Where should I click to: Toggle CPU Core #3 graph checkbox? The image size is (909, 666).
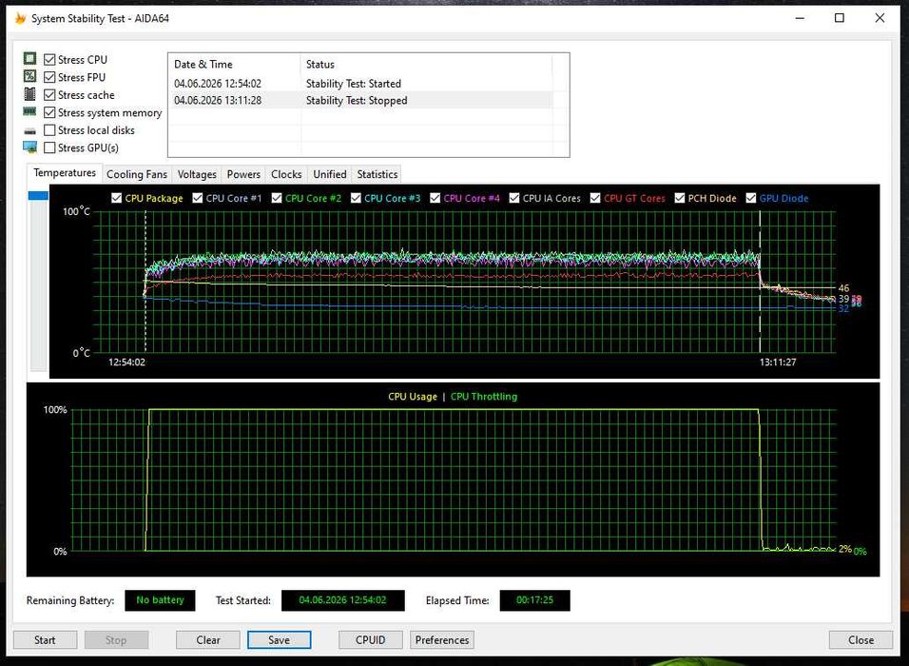tap(356, 199)
